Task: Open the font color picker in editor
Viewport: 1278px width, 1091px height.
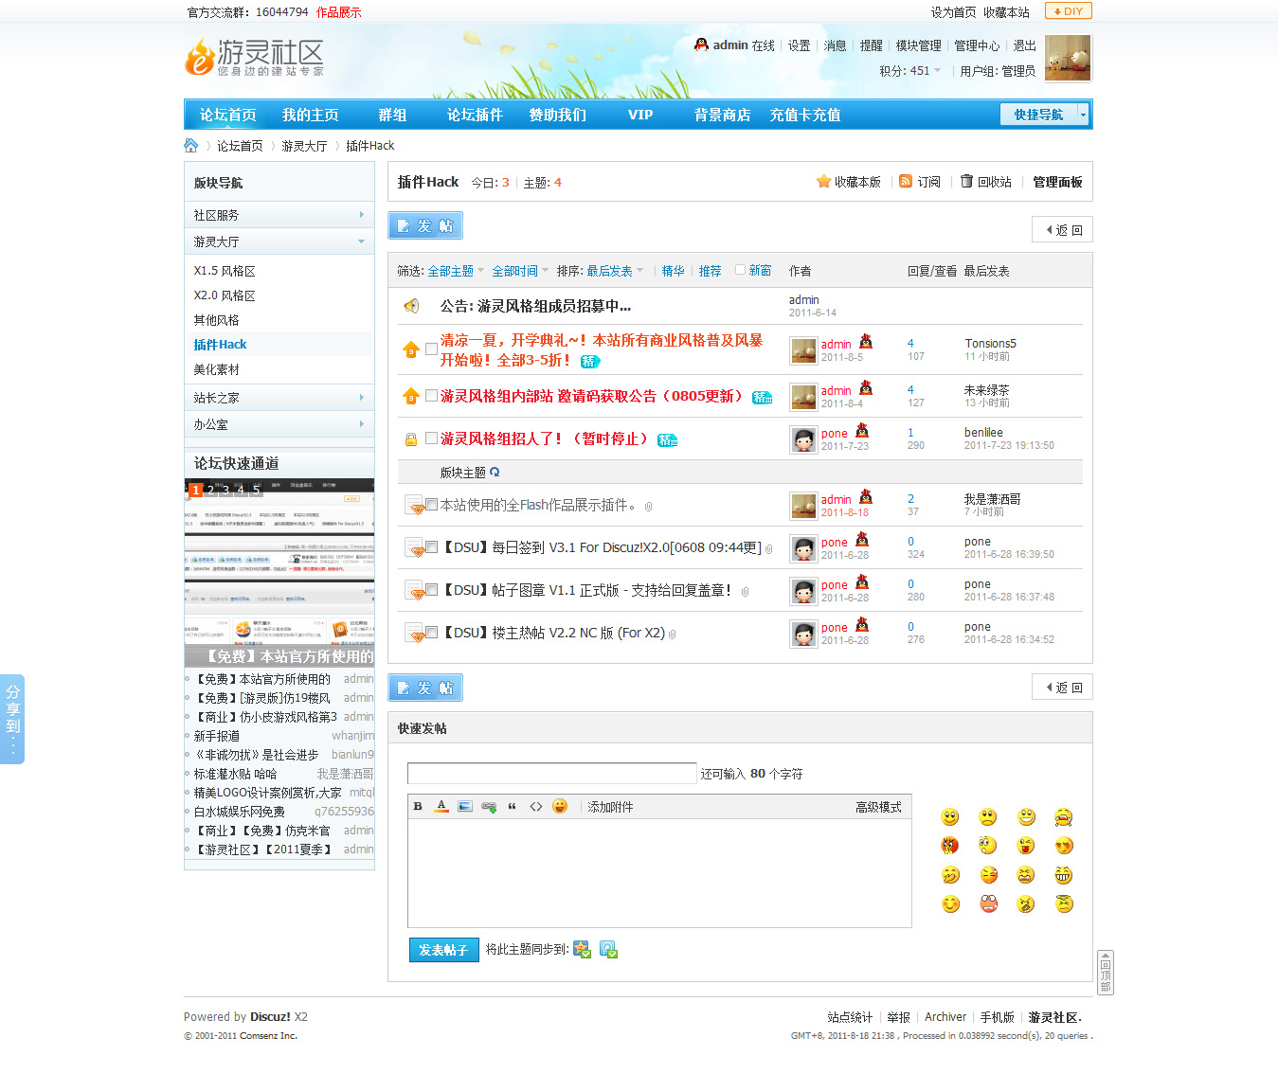Action: coord(441,806)
